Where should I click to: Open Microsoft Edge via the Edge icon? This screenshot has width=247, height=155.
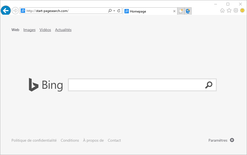(x=188, y=11)
